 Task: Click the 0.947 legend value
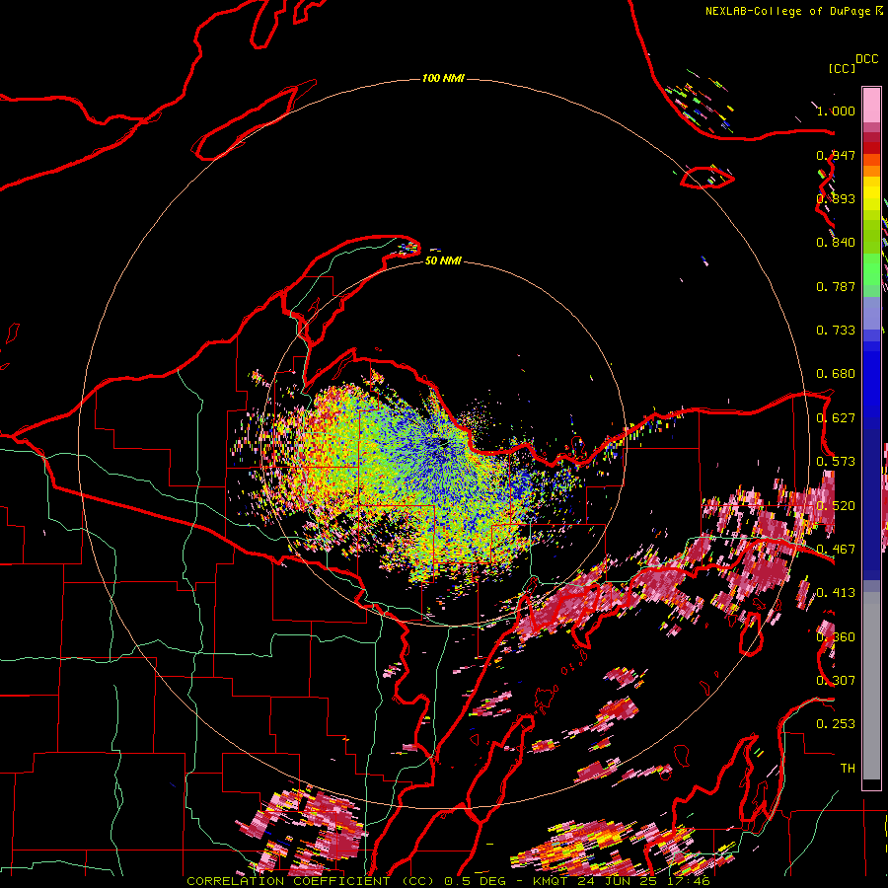tap(836, 155)
